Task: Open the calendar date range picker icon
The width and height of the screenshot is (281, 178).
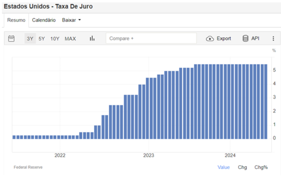Action: (x=11, y=38)
